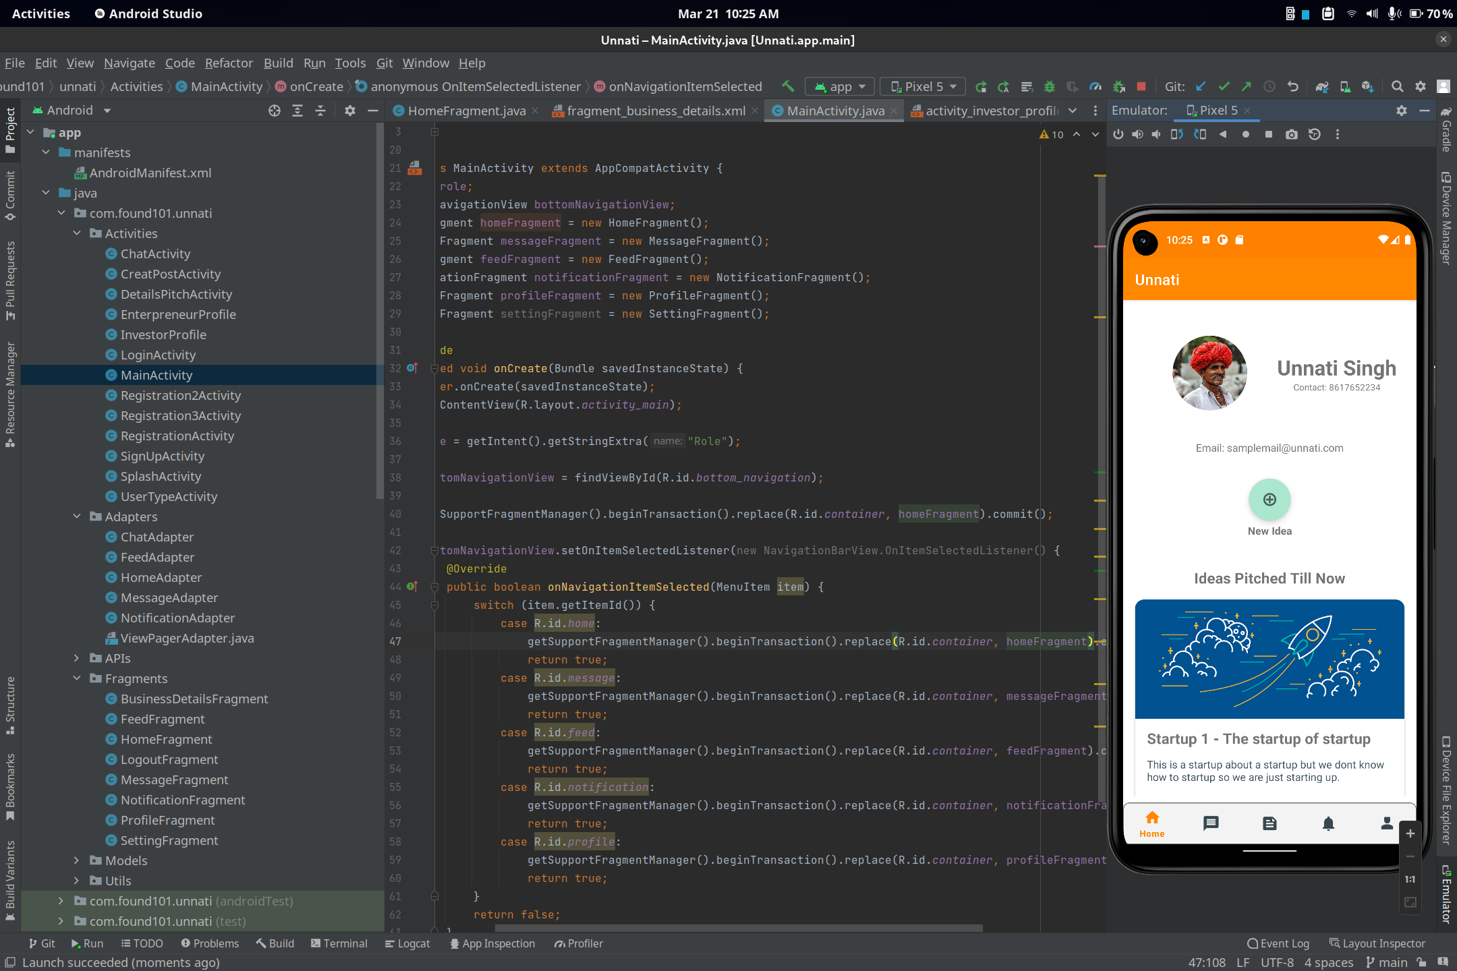Toggle the Structure tool window

[10, 706]
